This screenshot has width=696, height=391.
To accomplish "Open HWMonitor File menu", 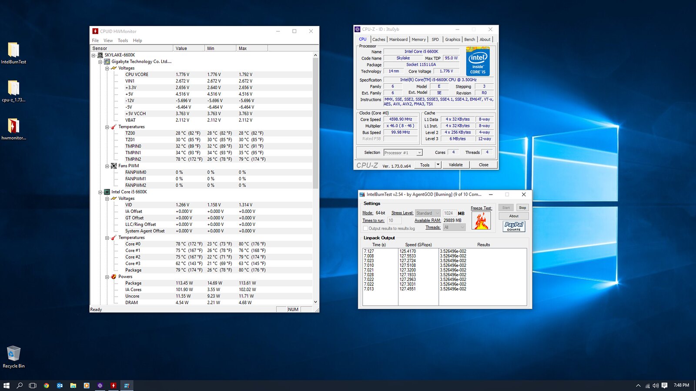I will (95, 40).
